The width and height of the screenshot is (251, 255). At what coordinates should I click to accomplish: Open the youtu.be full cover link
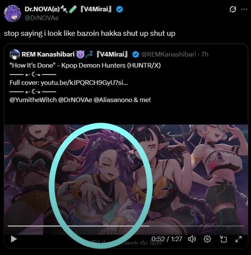(84, 83)
